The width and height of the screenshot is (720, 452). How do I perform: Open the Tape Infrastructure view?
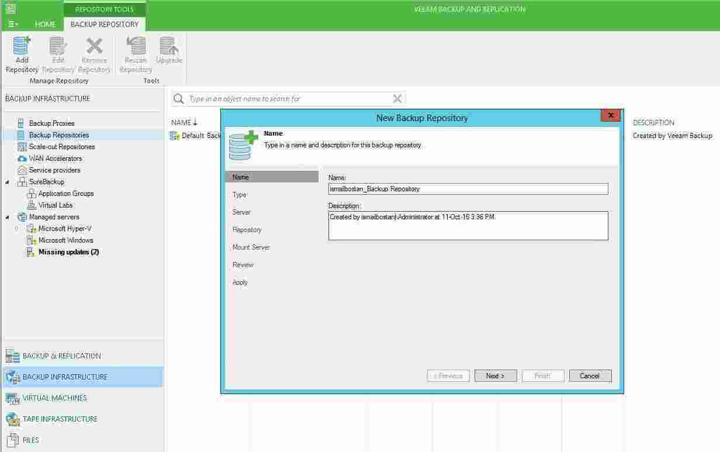(60, 419)
